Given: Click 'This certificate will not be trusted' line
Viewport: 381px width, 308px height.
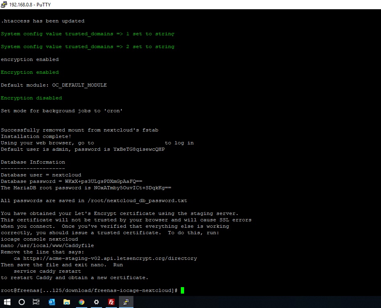Looking at the screenshot, I should click(x=126, y=220).
